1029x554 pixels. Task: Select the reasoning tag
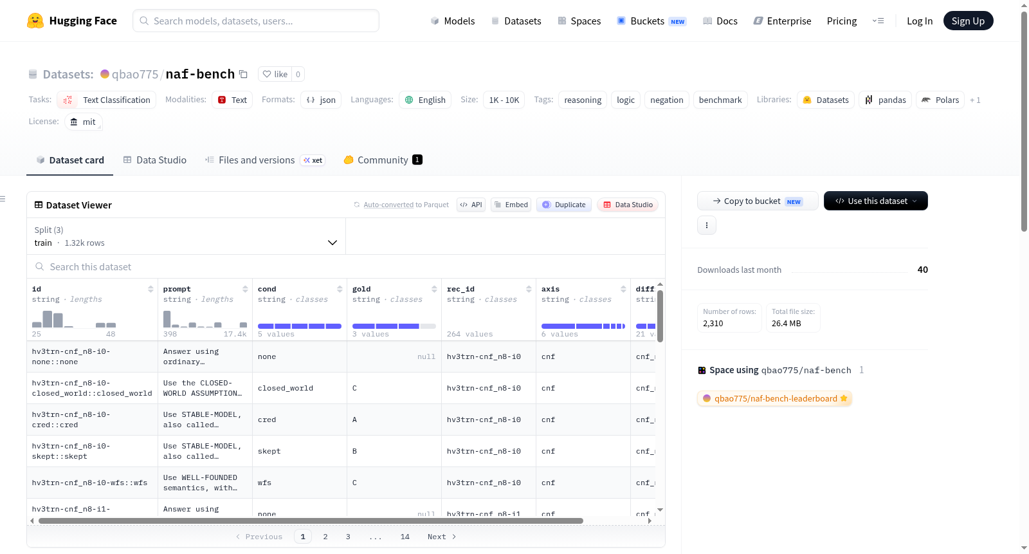click(583, 100)
